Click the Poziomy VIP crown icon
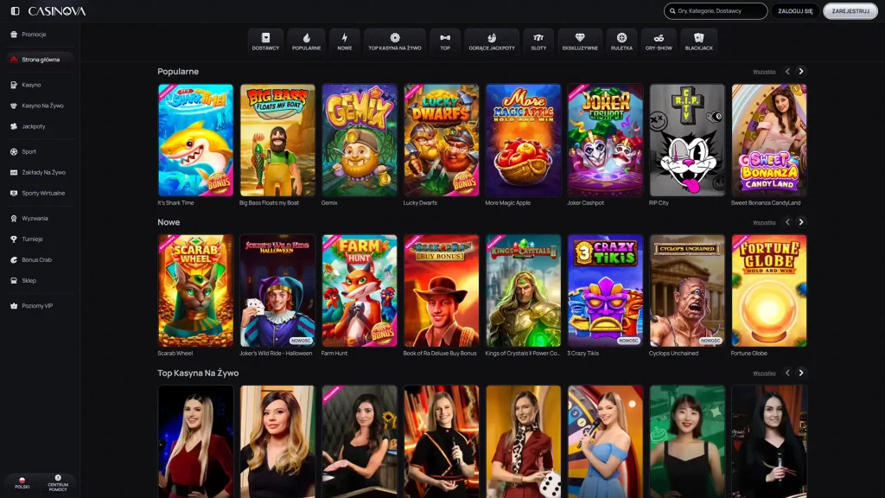The width and height of the screenshot is (885, 498). pos(14,305)
